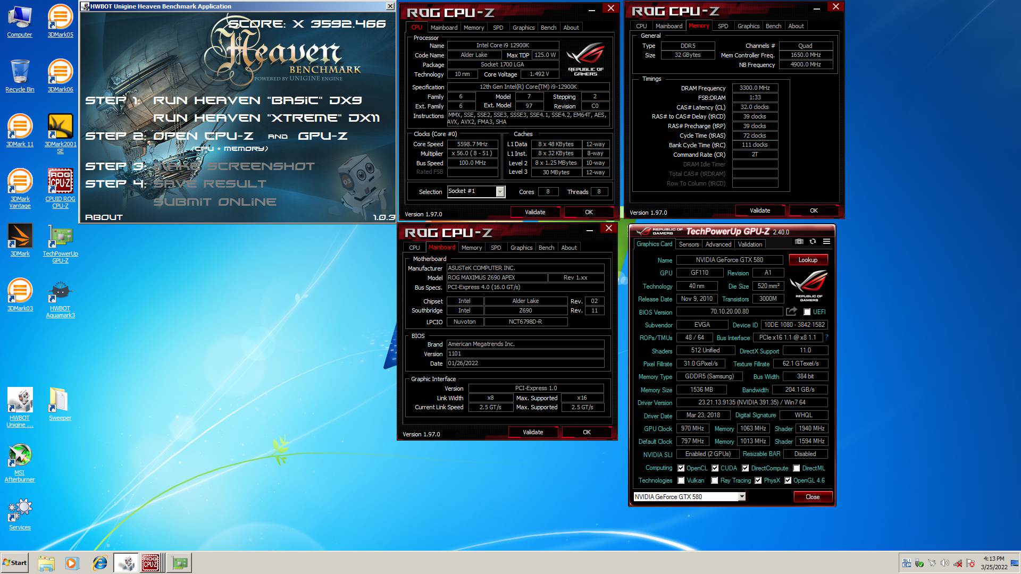
Task: Launch HWBOT Unigine desktop shortcut
Action: pyautogui.click(x=20, y=408)
